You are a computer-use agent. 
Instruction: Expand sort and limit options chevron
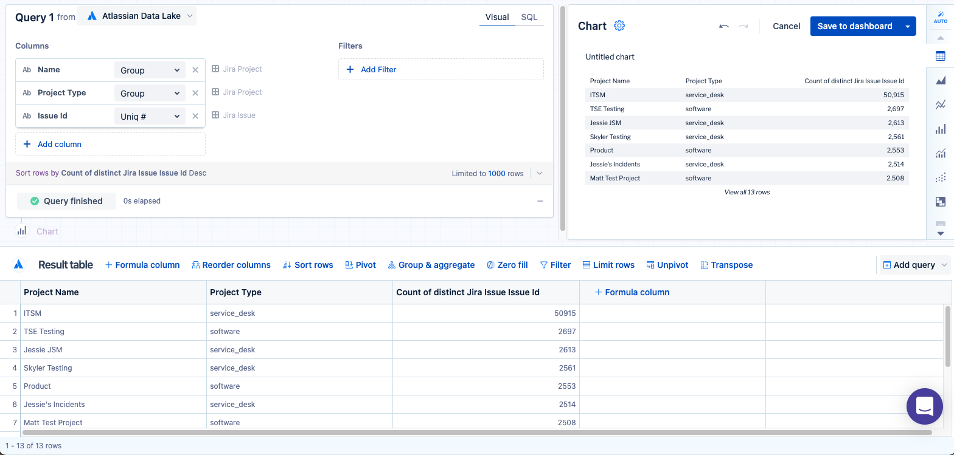(x=539, y=173)
